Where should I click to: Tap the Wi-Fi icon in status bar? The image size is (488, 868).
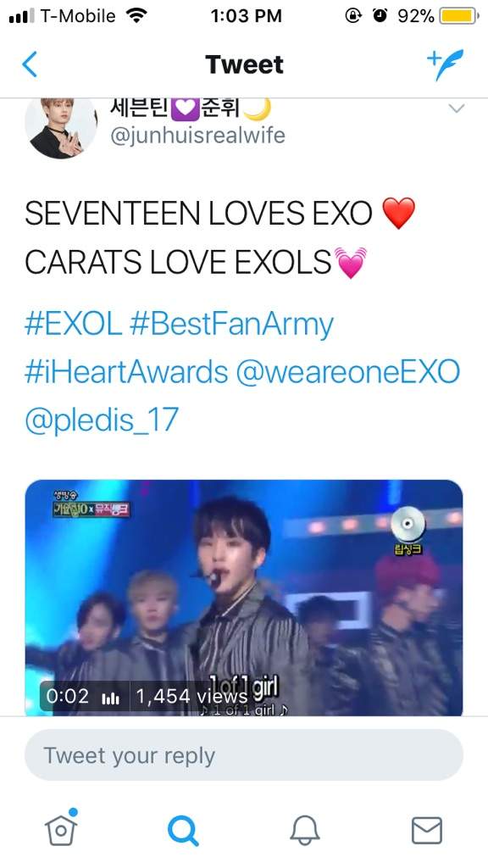(x=136, y=15)
